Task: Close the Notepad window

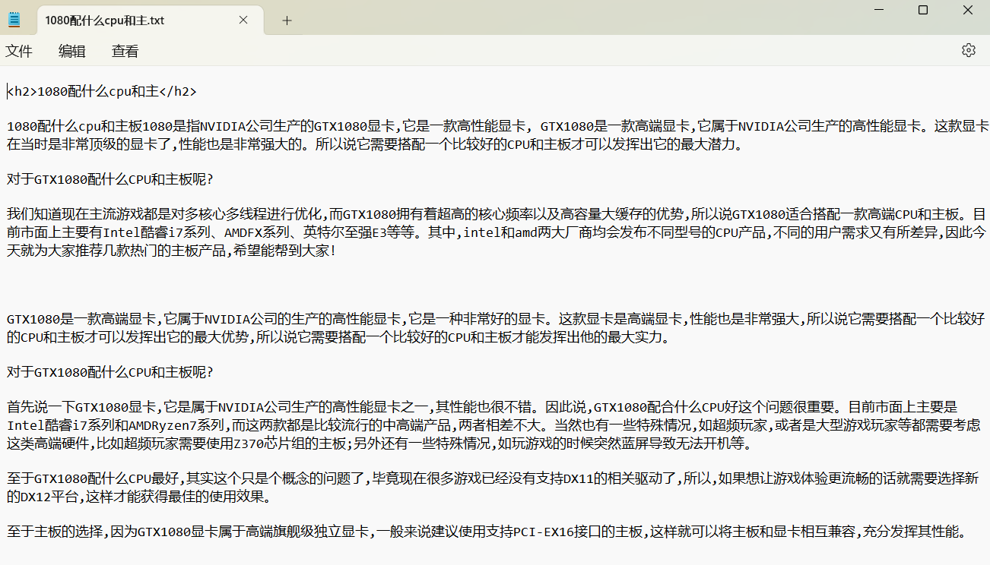Action: (x=968, y=10)
